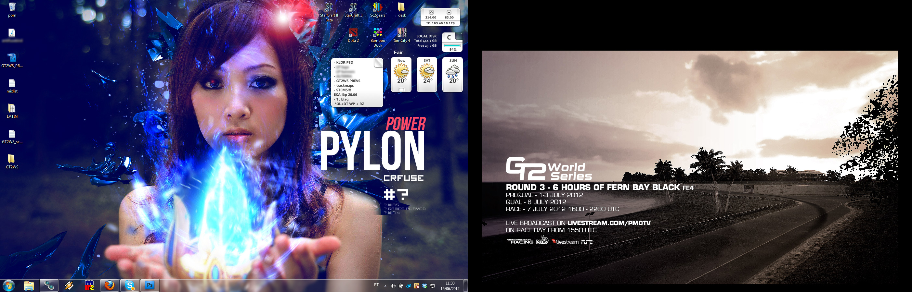Click the power plug tray icon

[401, 286]
